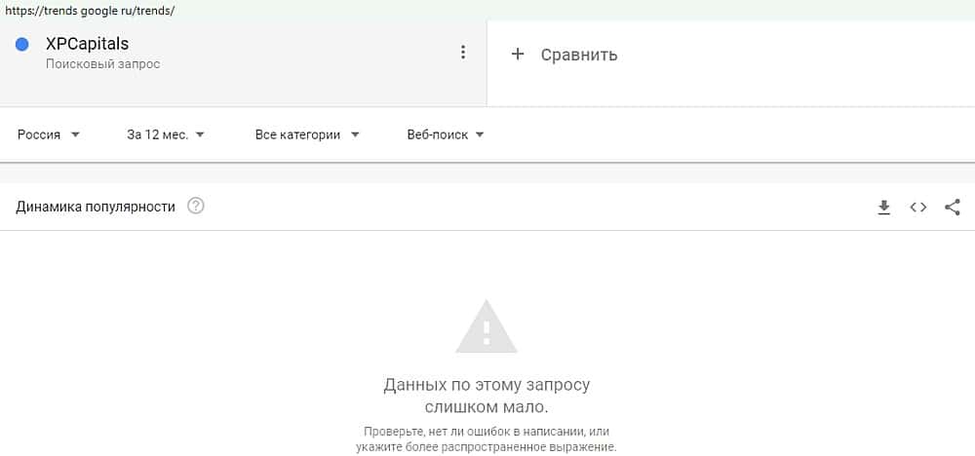Click the Поисковый запрос label
975x456 pixels.
click(102, 64)
